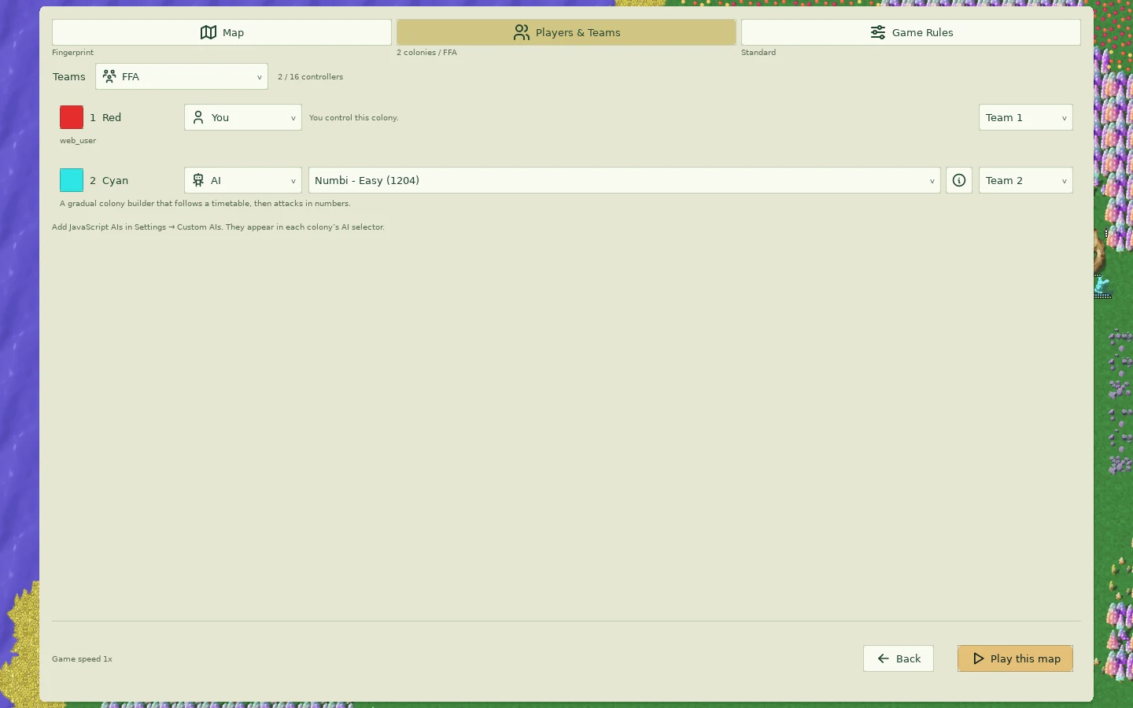Click the Custom AIs settings hint text
The width and height of the screenshot is (1133, 708).
point(218,227)
